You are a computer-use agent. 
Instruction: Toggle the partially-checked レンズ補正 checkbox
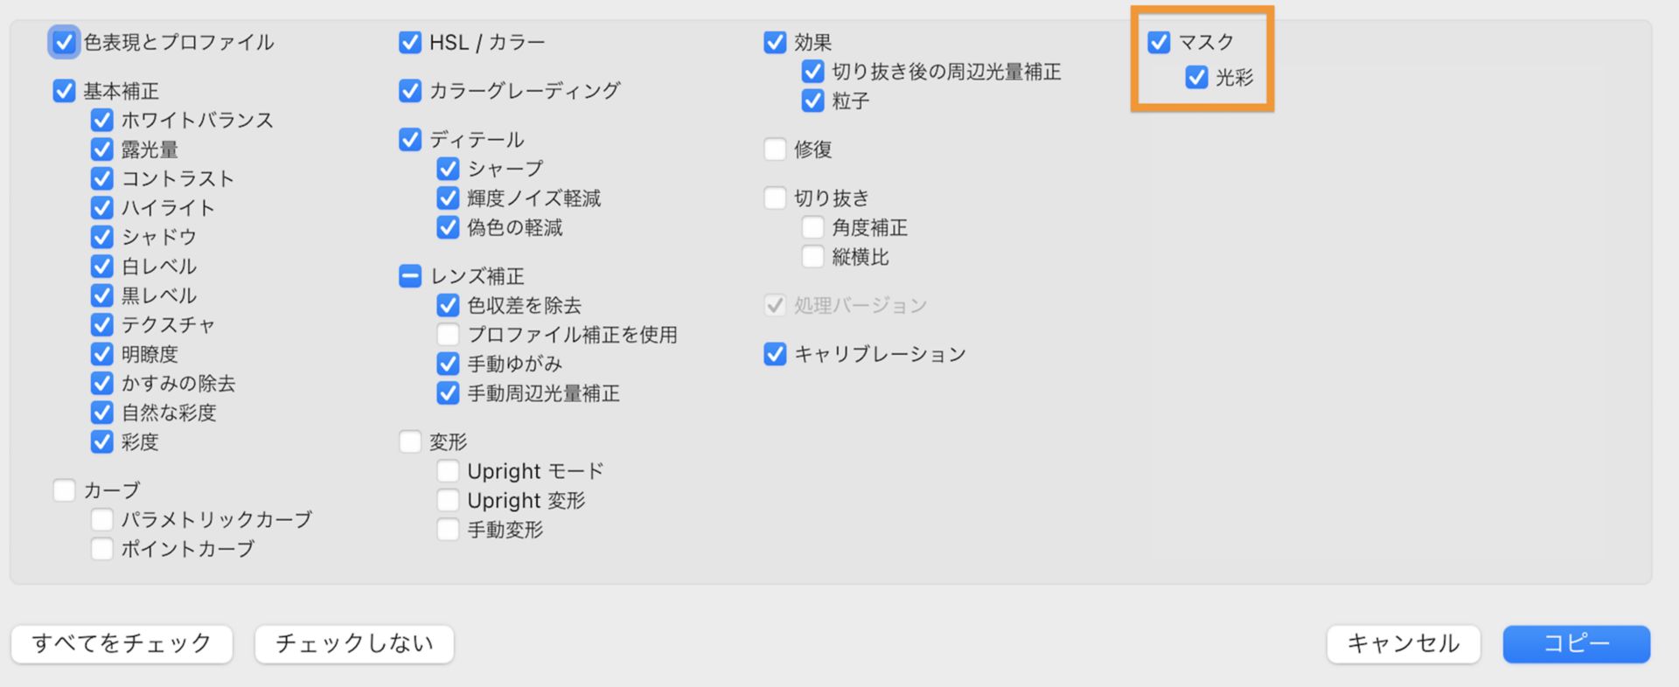point(409,275)
